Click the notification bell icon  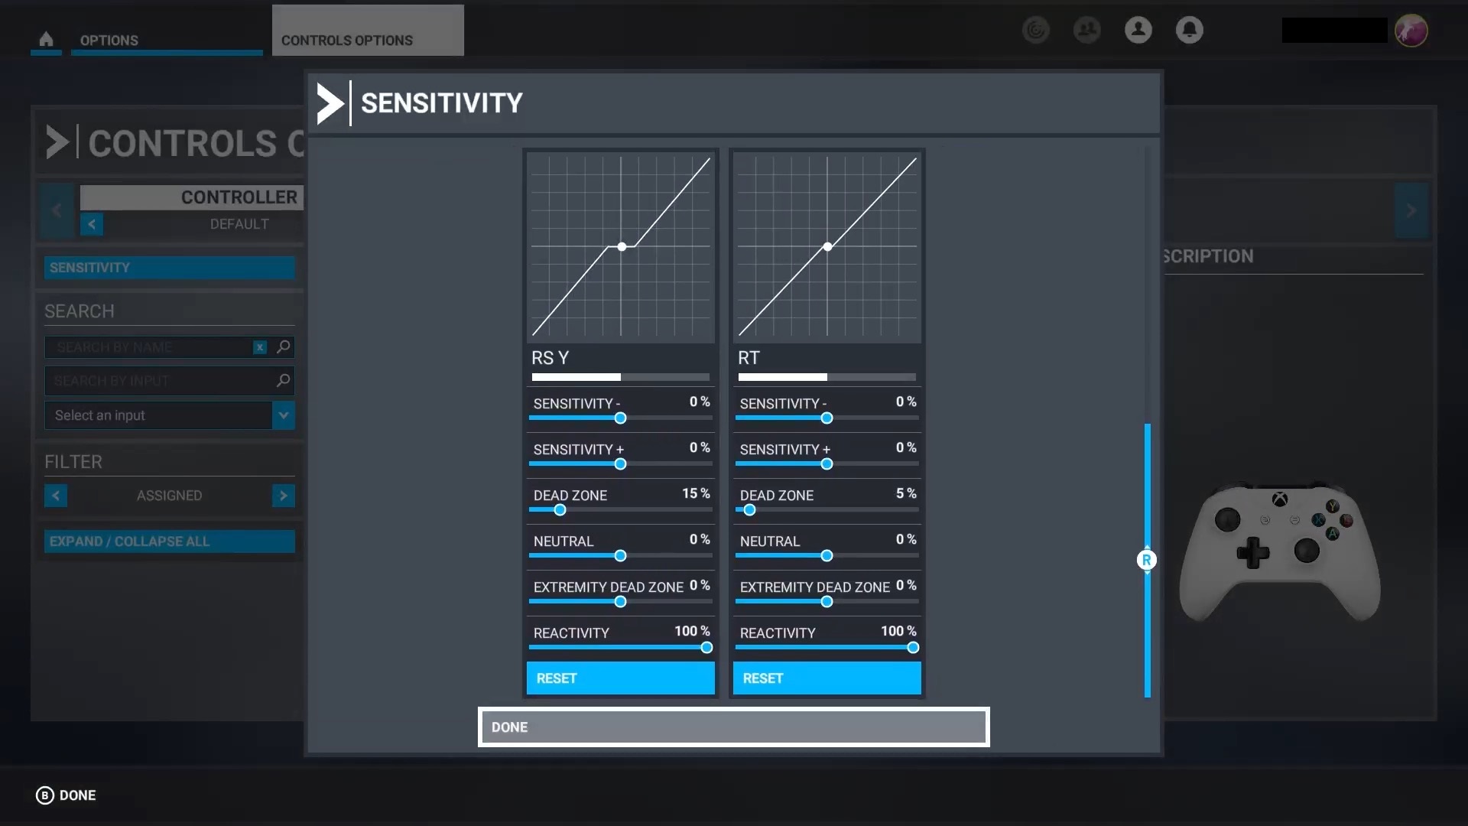tap(1190, 29)
